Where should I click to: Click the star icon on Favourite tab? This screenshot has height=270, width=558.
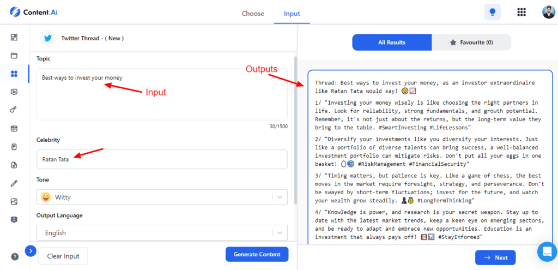click(453, 43)
